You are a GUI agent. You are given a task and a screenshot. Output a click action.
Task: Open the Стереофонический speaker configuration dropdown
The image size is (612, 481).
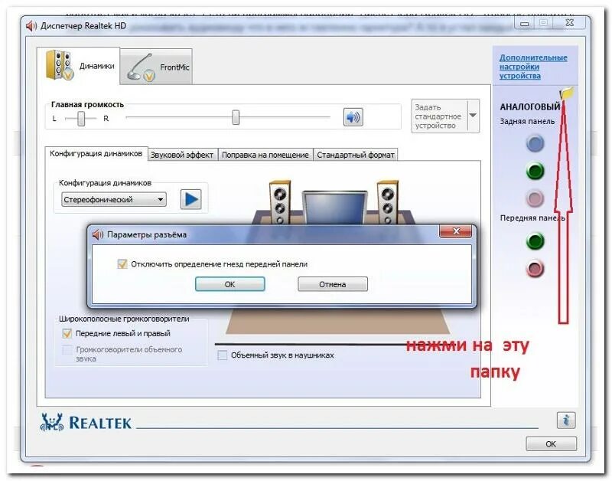[x=113, y=200]
